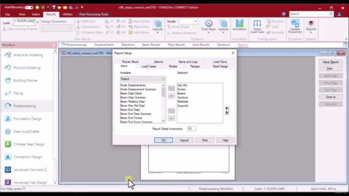This screenshot has height=196, width=349.
Task: Click the Report Detail Increments field
Action: click(x=191, y=128)
